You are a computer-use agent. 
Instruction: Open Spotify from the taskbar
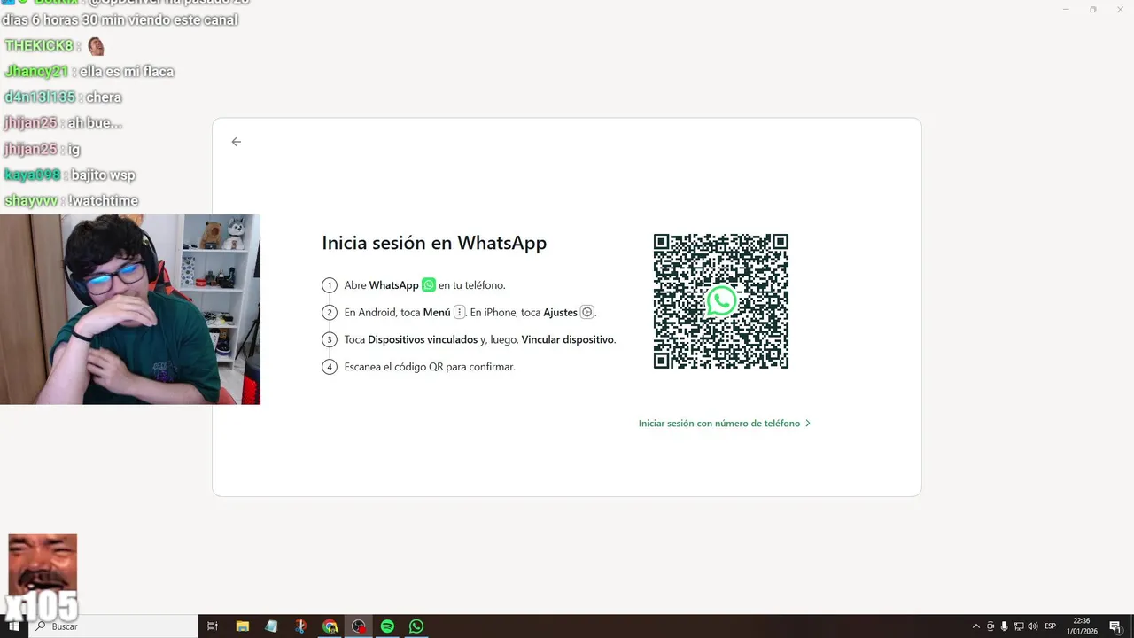click(x=387, y=626)
